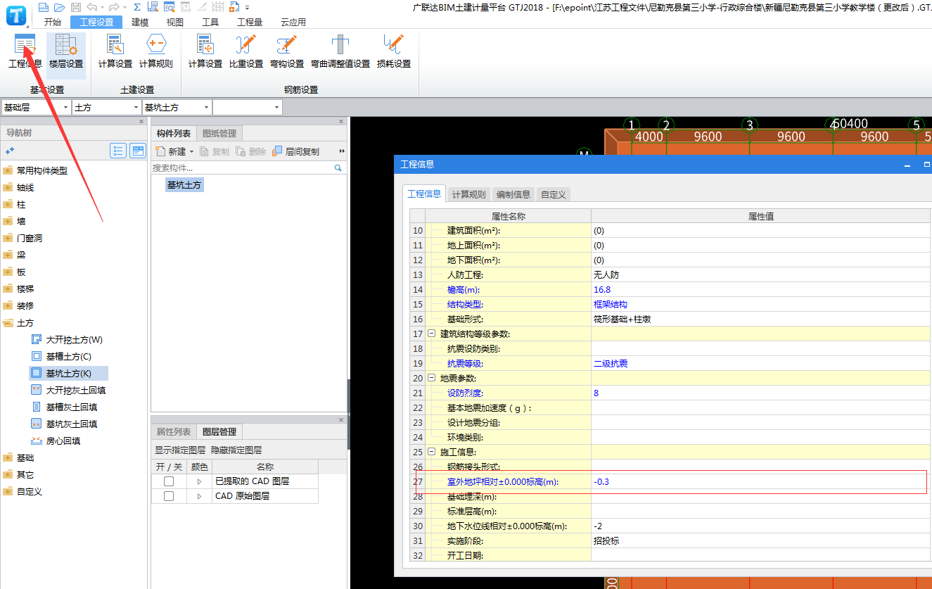Switch to the 属性列表 tab
932x589 pixels.
(x=173, y=431)
